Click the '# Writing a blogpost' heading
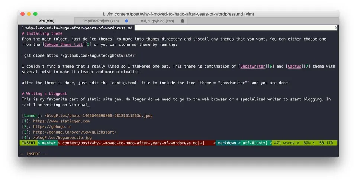This screenshot has width=357, height=183. point(44,94)
